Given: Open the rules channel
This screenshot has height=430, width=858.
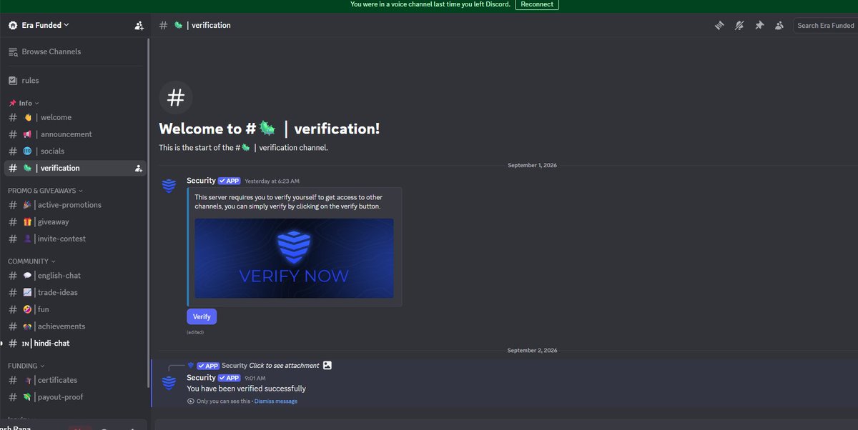Looking at the screenshot, I should (x=75, y=81).
